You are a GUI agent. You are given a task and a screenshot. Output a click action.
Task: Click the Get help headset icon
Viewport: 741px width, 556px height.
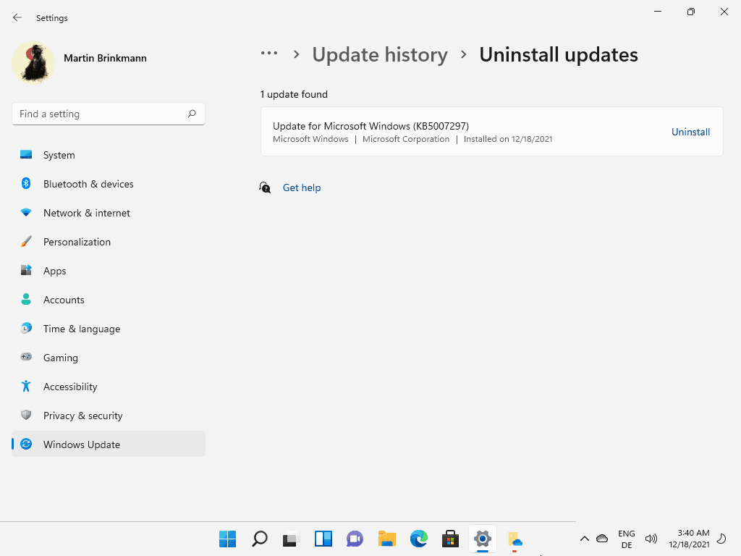tap(265, 188)
